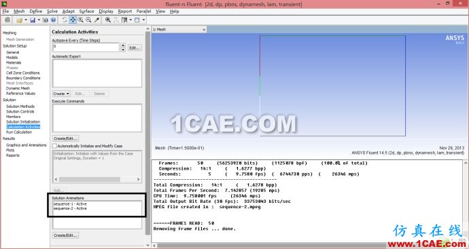Increase the Autosave Every time steps value
The height and width of the screenshot is (249, 469).
pos(123,45)
